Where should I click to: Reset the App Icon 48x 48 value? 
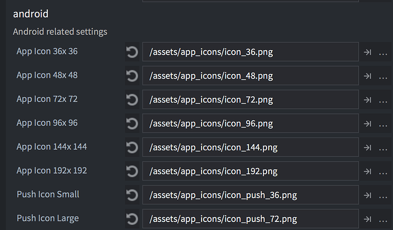click(x=132, y=76)
